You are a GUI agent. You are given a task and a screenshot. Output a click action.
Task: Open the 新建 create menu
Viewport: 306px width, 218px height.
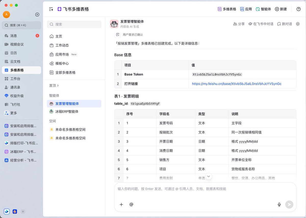tap(281, 9)
